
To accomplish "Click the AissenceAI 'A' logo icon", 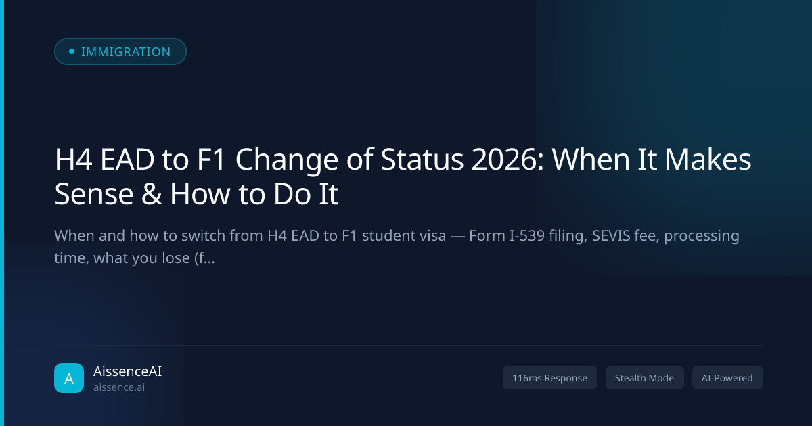I will [x=69, y=378].
